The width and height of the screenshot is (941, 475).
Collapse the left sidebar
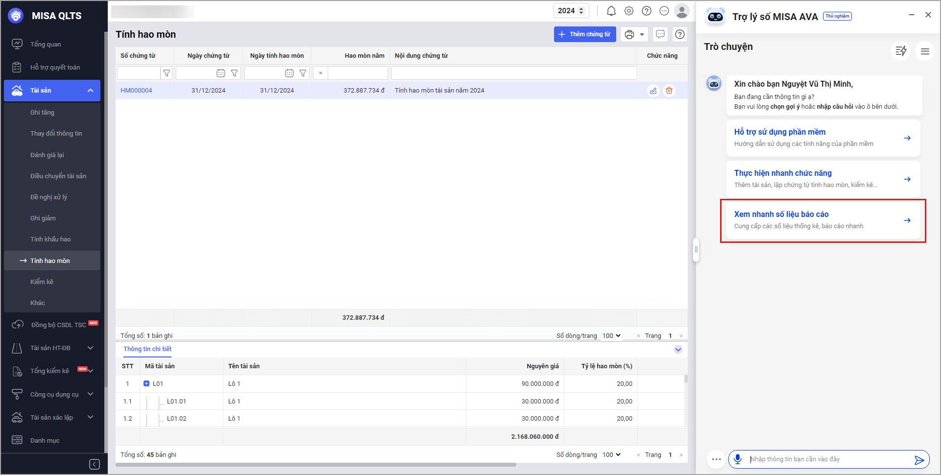(x=95, y=464)
